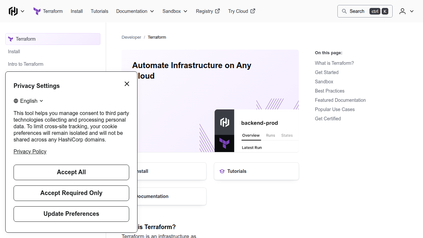423x238 pixels.
Task: Open the Registry external link
Action: point(208,11)
